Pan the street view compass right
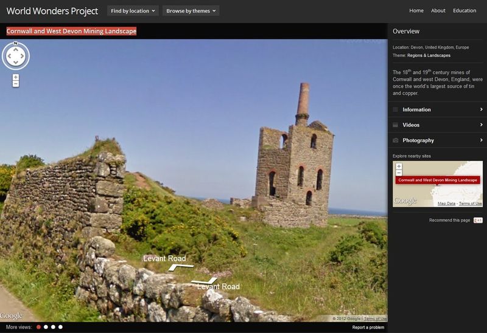Image resolution: width=487 pixels, height=333 pixels. tap(22, 56)
